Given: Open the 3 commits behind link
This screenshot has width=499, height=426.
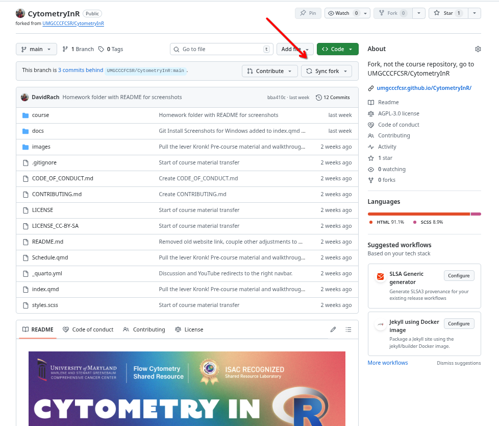Looking at the screenshot, I should pyautogui.click(x=81, y=70).
